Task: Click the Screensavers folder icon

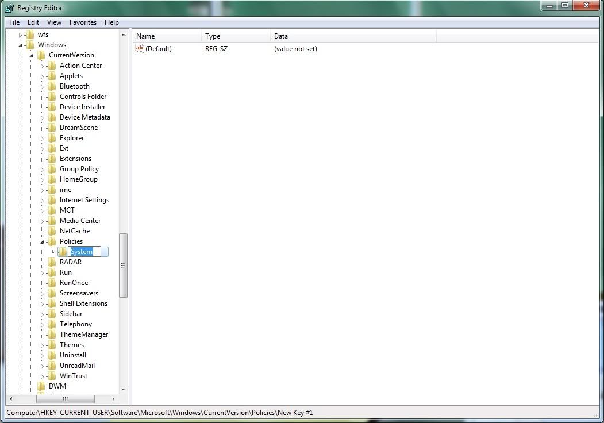Action: point(52,293)
